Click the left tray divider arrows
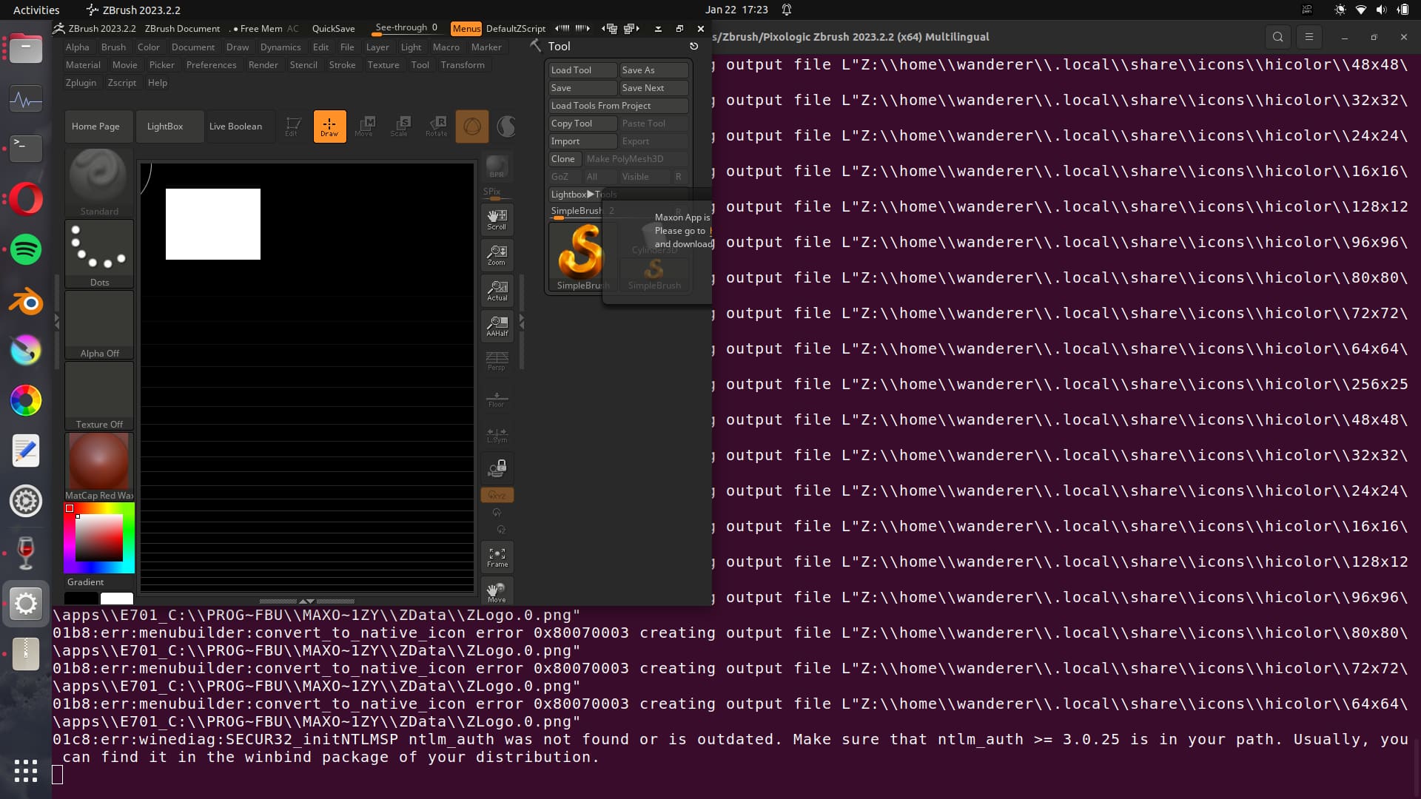The width and height of the screenshot is (1421, 799). 57,321
